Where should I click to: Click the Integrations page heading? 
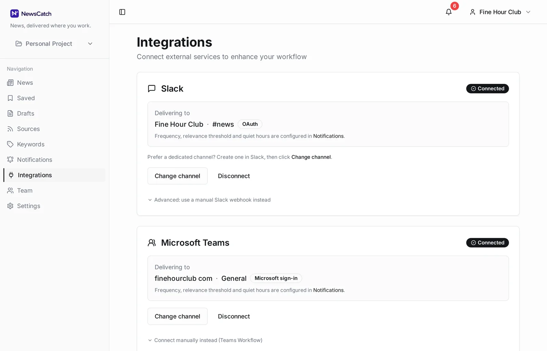[174, 42]
